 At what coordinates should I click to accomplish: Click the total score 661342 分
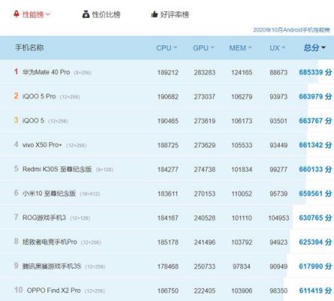tap(315, 145)
